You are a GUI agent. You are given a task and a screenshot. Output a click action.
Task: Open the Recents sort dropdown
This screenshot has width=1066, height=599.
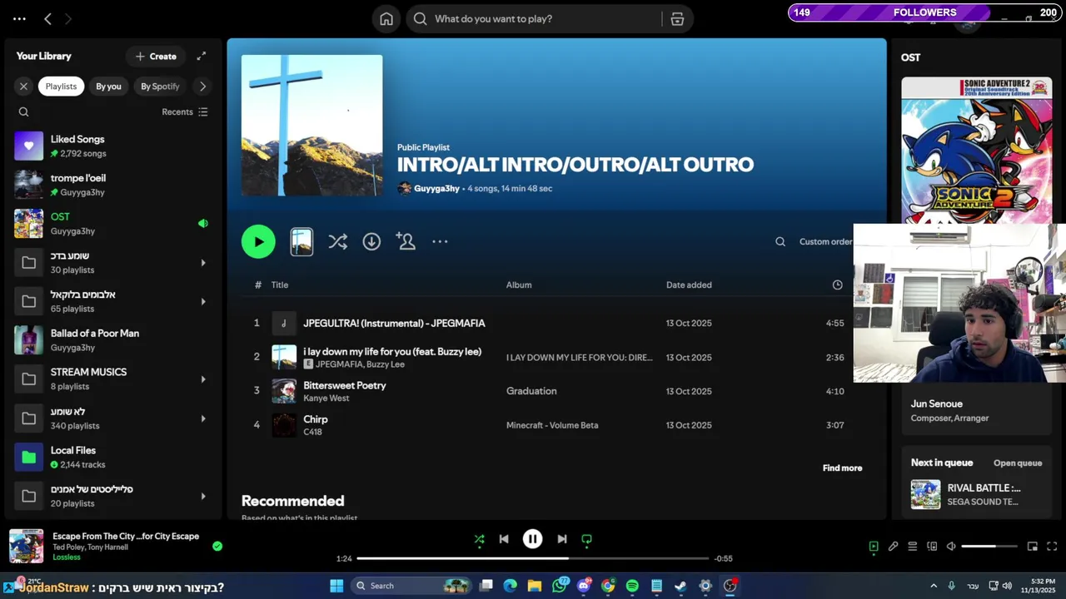185,112
